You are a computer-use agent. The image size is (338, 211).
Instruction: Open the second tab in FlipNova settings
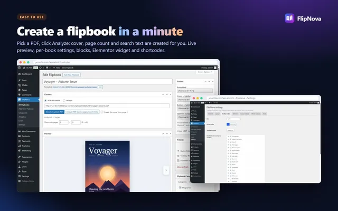[217, 114]
